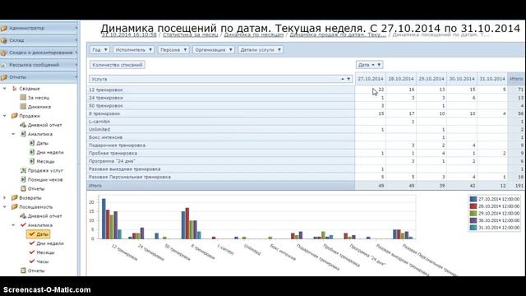Click the Дни недели checkmark icon under Посещаемость
Viewport: 526px width, 296px height.
click(32, 243)
